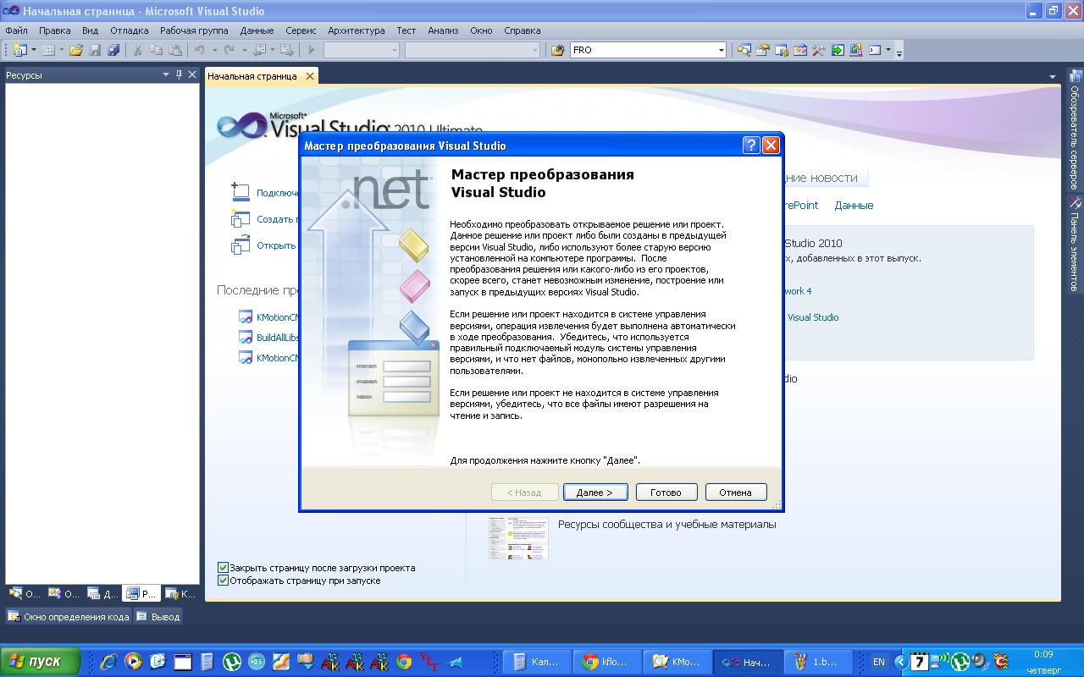Open the Properties Window toolbar icon
This screenshot has height=677, width=1084.
[x=763, y=51]
